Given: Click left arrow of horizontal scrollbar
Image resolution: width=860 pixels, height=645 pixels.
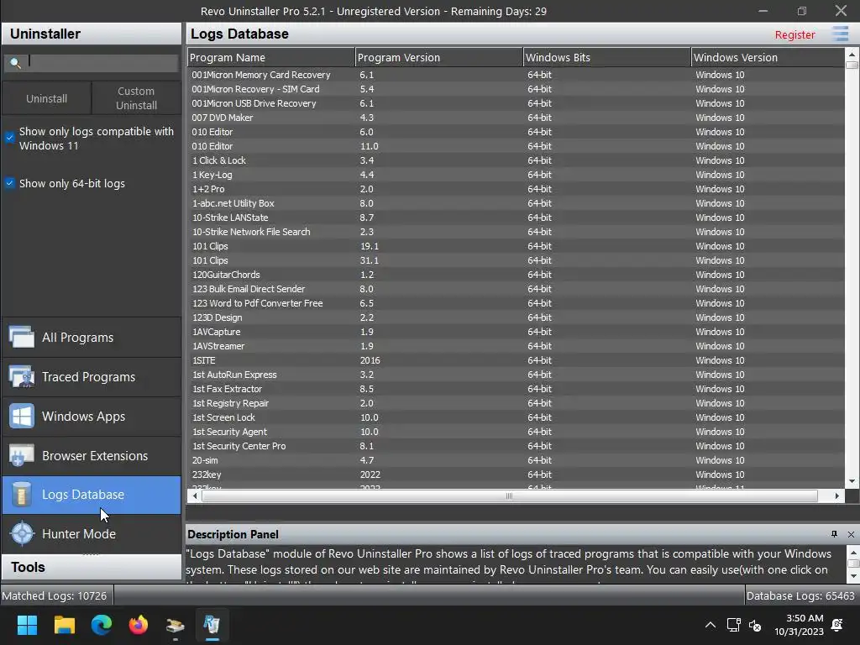Looking at the screenshot, I should pos(194,496).
